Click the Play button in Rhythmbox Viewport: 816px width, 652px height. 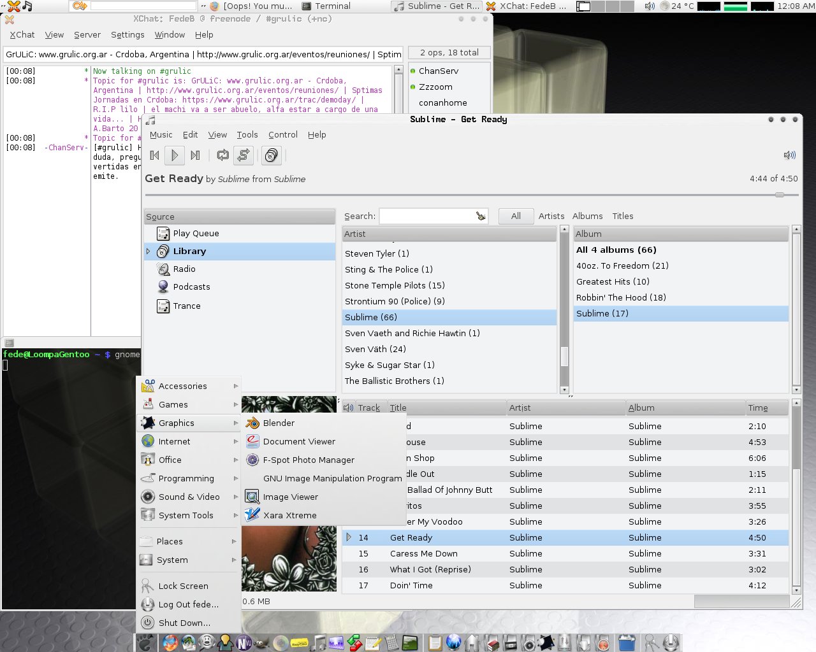pyautogui.click(x=174, y=155)
